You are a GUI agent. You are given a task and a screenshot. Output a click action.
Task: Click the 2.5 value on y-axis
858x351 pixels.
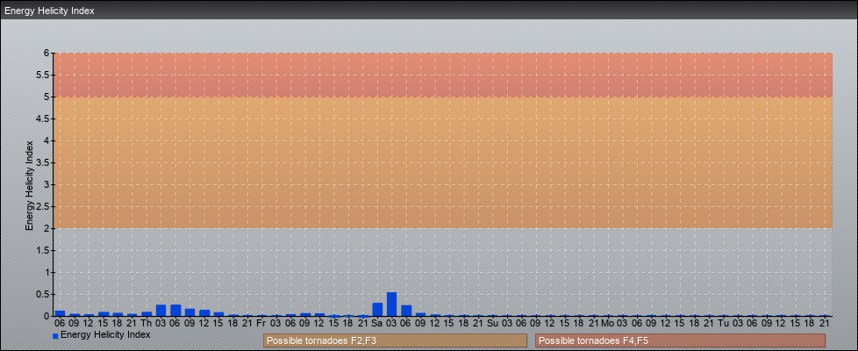click(43, 206)
